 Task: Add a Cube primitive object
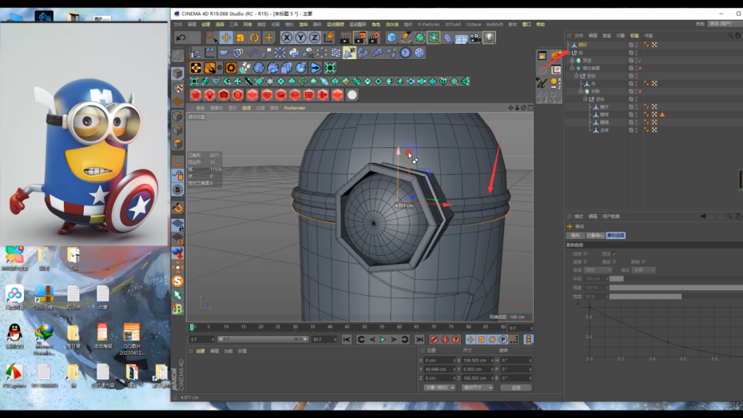(x=391, y=38)
